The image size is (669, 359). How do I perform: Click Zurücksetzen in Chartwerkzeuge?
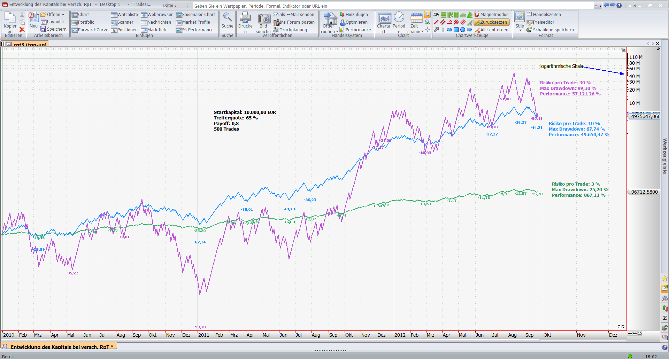tap(491, 22)
